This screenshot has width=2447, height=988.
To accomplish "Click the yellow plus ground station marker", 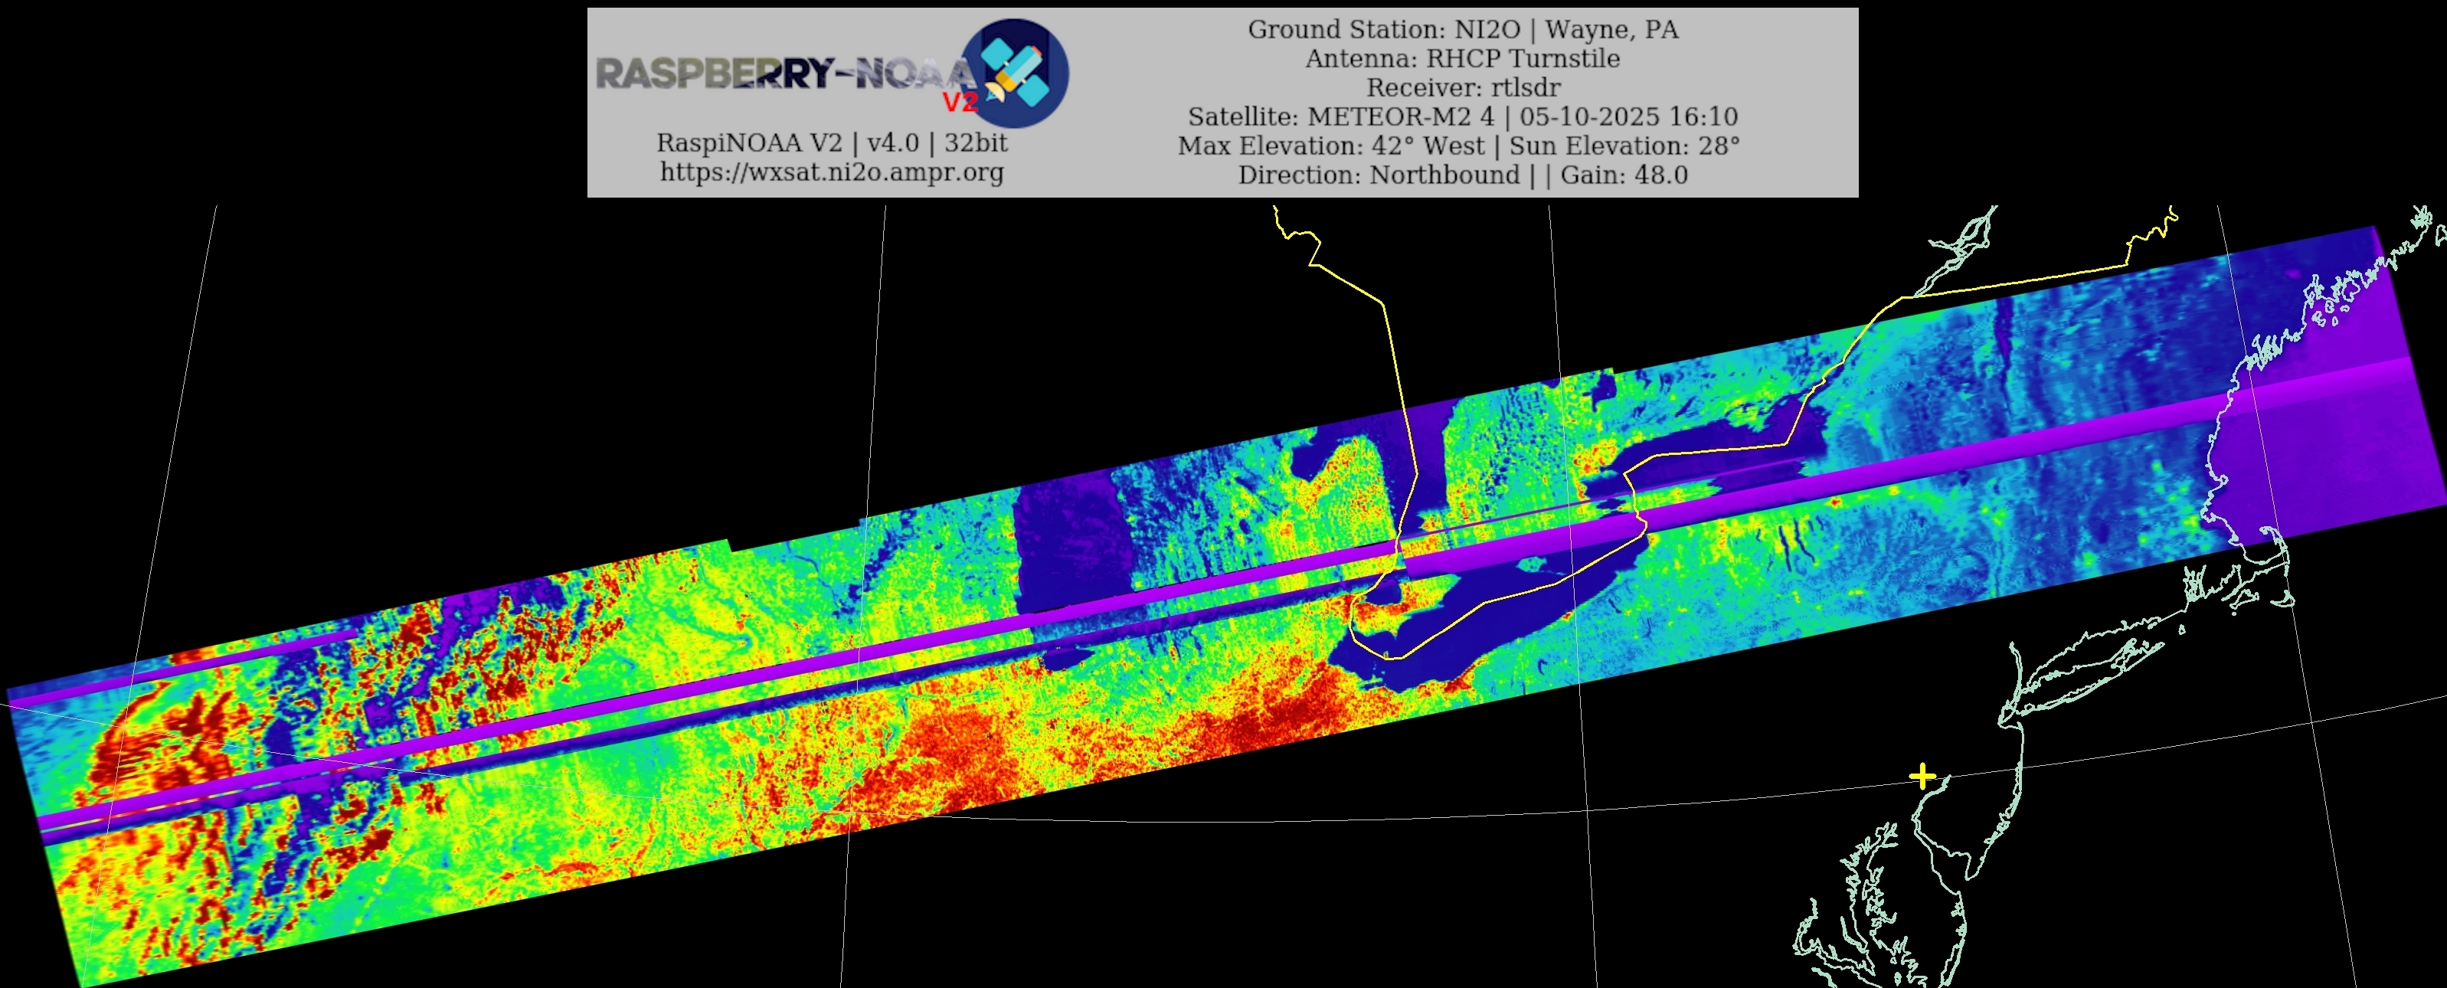I will (1922, 776).
